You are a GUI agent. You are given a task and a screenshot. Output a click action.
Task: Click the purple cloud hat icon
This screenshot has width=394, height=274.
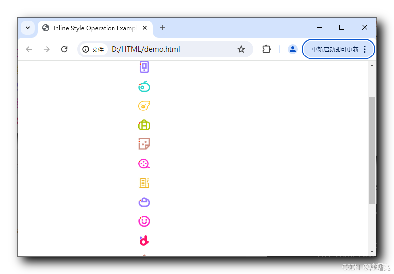144,202
